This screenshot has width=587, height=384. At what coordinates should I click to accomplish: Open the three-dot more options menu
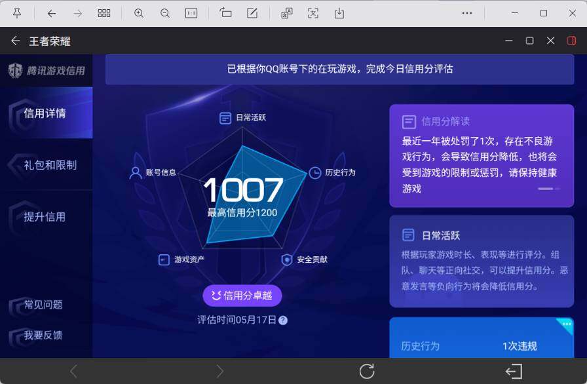point(467,13)
